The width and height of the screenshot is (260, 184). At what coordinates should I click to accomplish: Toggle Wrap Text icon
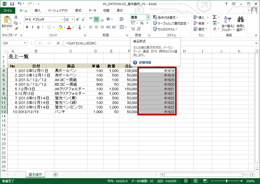[x=122, y=19]
